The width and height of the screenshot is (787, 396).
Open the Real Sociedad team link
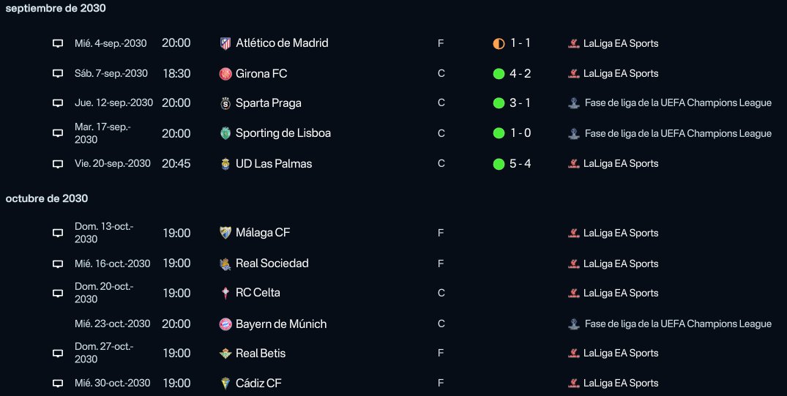272,263
